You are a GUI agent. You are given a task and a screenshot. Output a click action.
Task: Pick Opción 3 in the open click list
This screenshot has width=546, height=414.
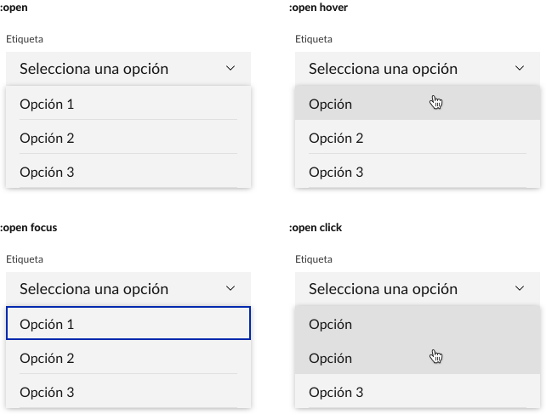336,392
